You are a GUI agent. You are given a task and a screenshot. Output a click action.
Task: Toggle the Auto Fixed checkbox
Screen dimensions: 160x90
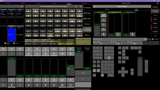[5, 43]
